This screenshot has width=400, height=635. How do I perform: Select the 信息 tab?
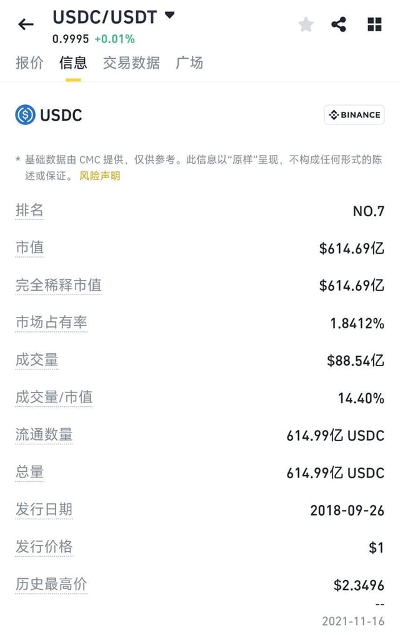(x=73, y=62)
